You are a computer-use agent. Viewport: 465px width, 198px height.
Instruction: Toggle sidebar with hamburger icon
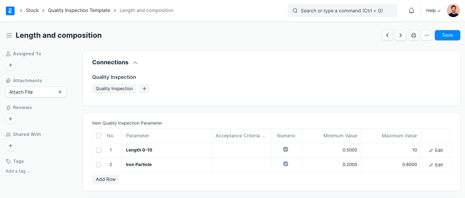pyautogui.click(x=9, y=35)
